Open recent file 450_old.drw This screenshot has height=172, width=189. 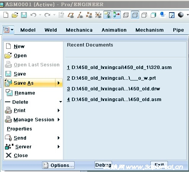(114, 89)
